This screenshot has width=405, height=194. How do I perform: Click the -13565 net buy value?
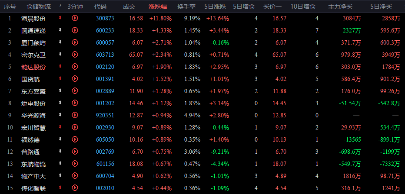(x=352, y=139)
